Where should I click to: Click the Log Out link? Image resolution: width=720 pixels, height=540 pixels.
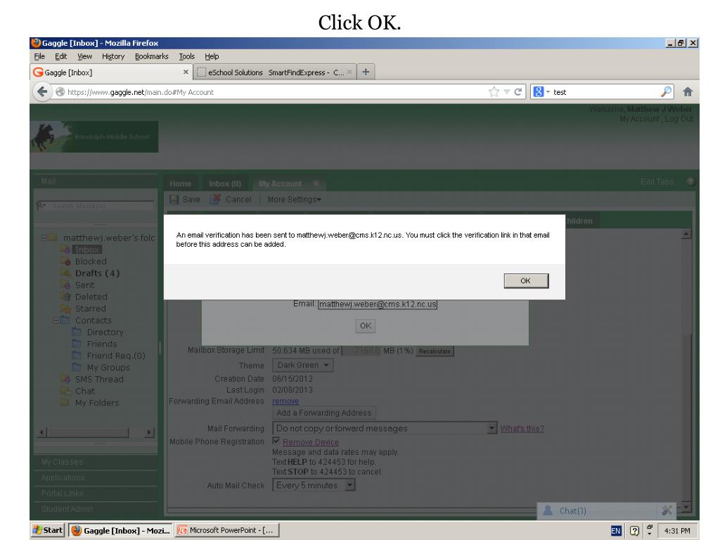(x=679, y=119)
